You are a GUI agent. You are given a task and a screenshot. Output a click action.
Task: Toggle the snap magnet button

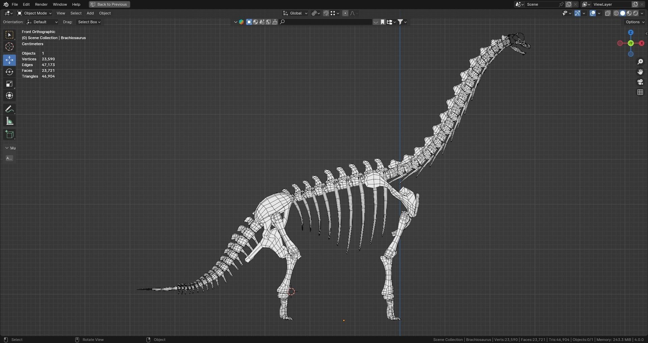click(326, 13)
